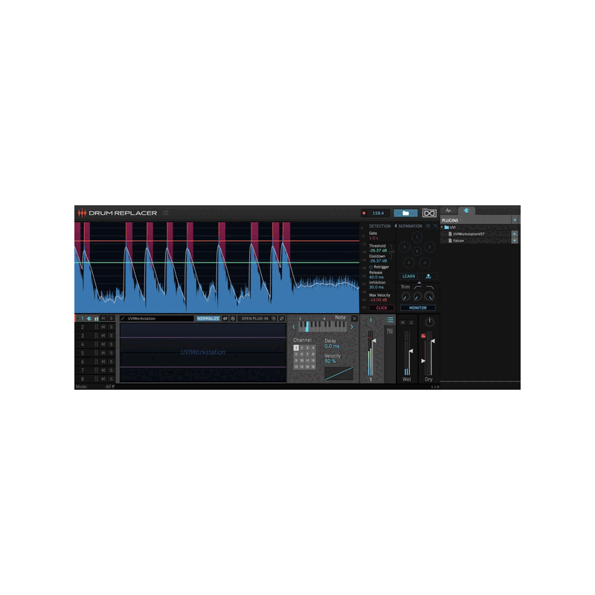Close the Note panel with X
Image resolution: width=595 pixels, height=595 pixels.
(355, 318)
